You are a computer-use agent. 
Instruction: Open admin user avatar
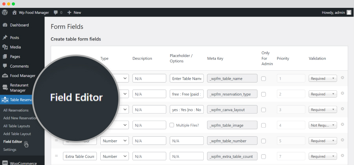coord(349,13)
